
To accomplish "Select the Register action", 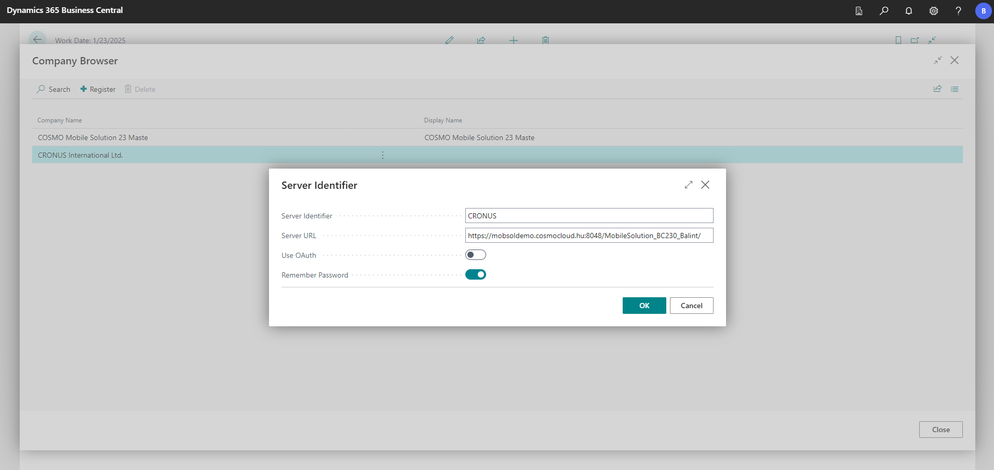I will [98, 89].
